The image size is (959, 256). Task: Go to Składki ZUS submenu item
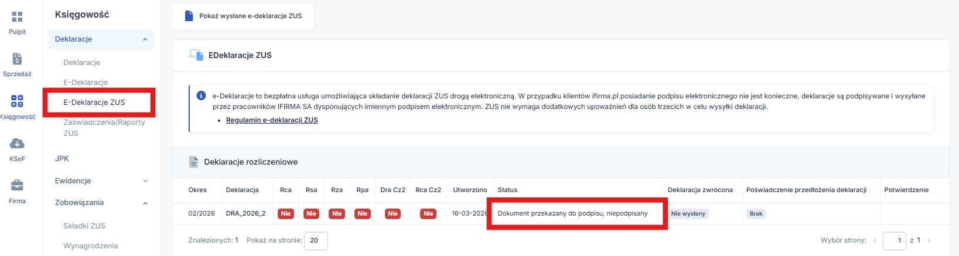(84, 226)
